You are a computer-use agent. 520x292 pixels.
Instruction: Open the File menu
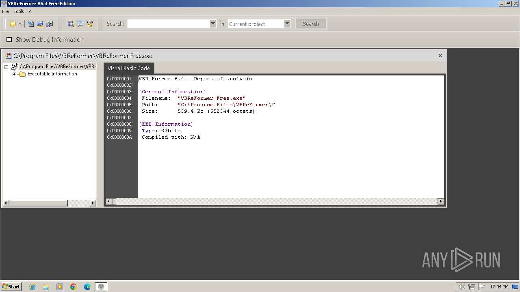coord(5,11)
